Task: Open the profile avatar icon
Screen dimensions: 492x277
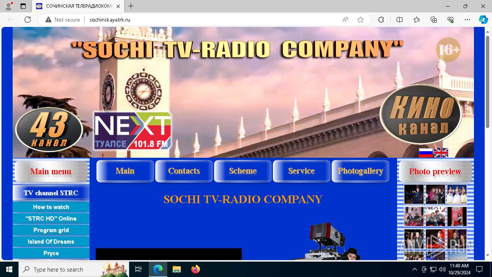Action: (x=8, y=6)
